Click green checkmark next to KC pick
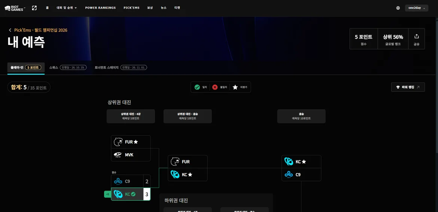The image size is (438, 212). click(133, 194)
